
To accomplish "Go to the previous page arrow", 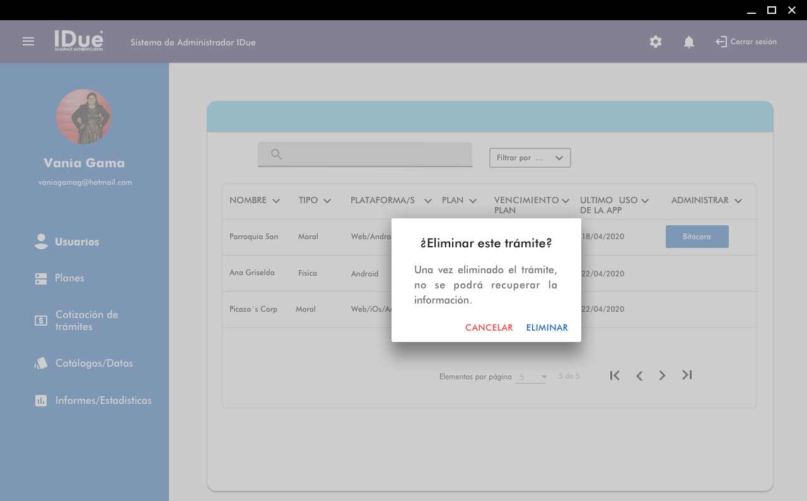I will point(639,376).
